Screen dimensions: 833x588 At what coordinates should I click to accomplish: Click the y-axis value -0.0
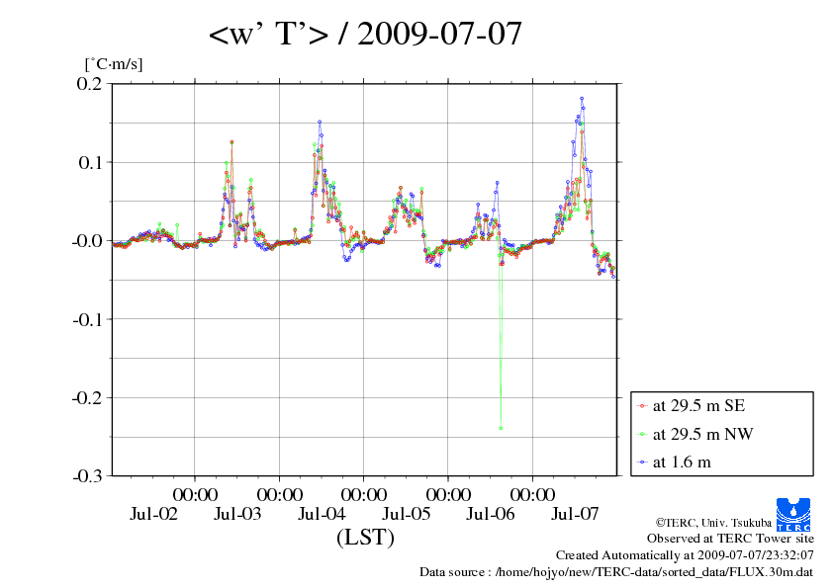coord(87,241)
